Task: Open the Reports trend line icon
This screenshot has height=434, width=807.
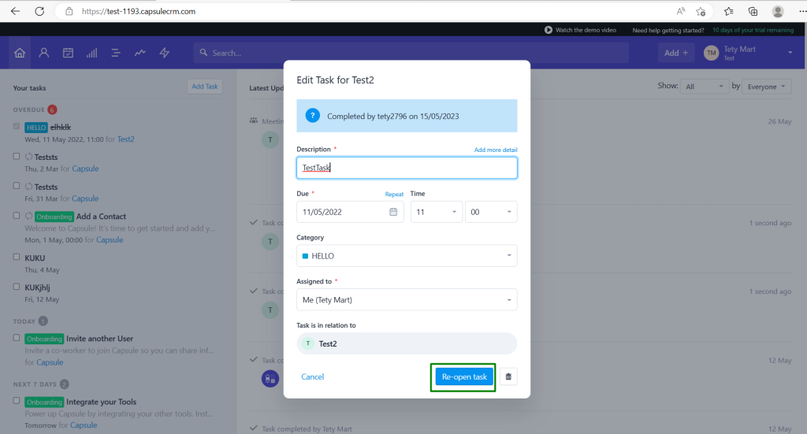Action: click(140, 53)
